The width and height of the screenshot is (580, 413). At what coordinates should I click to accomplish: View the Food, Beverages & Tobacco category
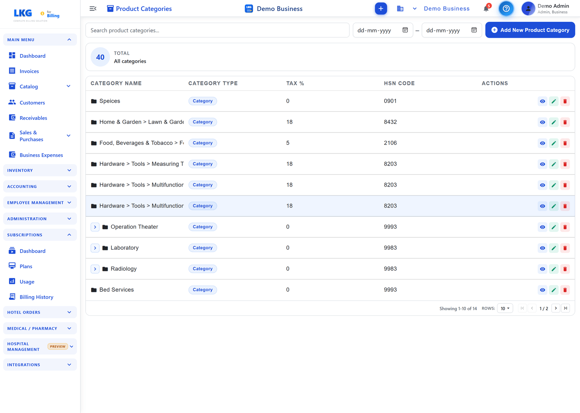tap(542, 143)
